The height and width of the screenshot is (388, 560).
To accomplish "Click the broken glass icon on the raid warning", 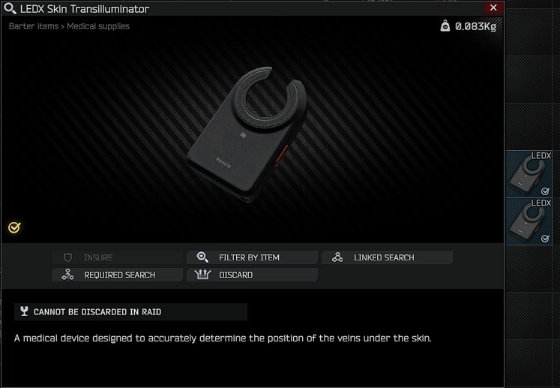I will [24, 311].
